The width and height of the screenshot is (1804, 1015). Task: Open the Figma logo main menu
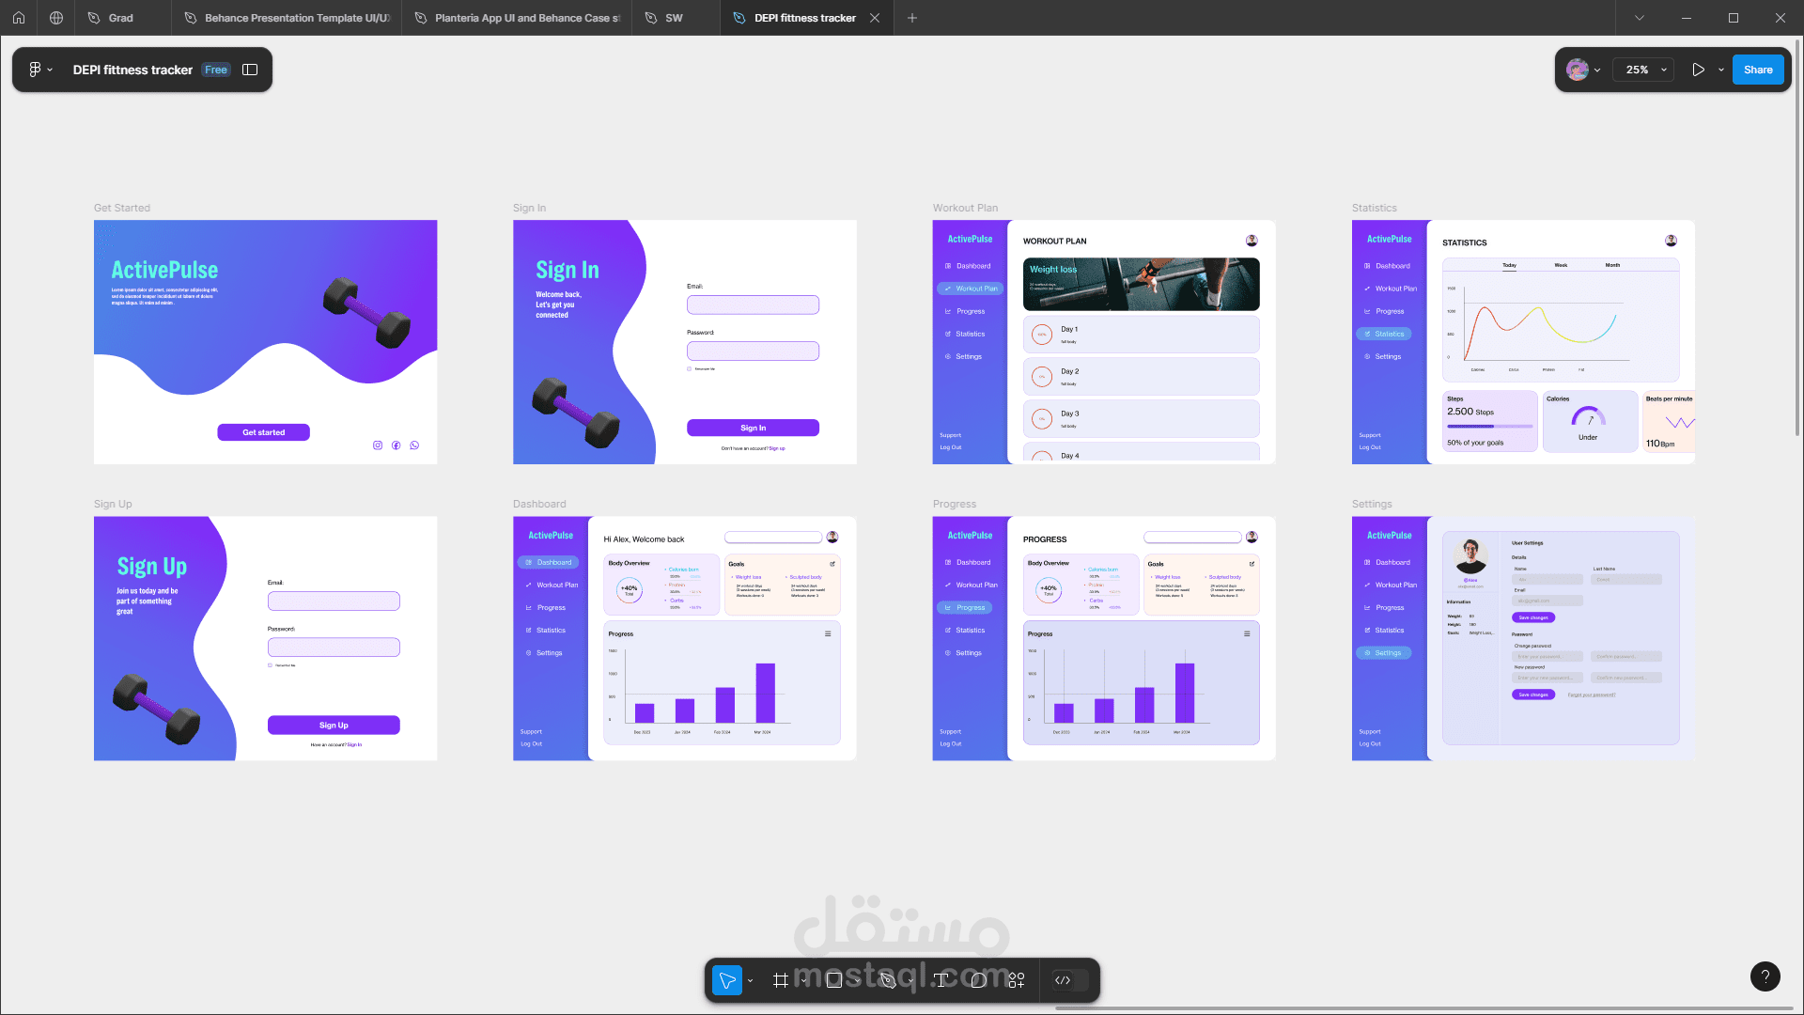35,70
